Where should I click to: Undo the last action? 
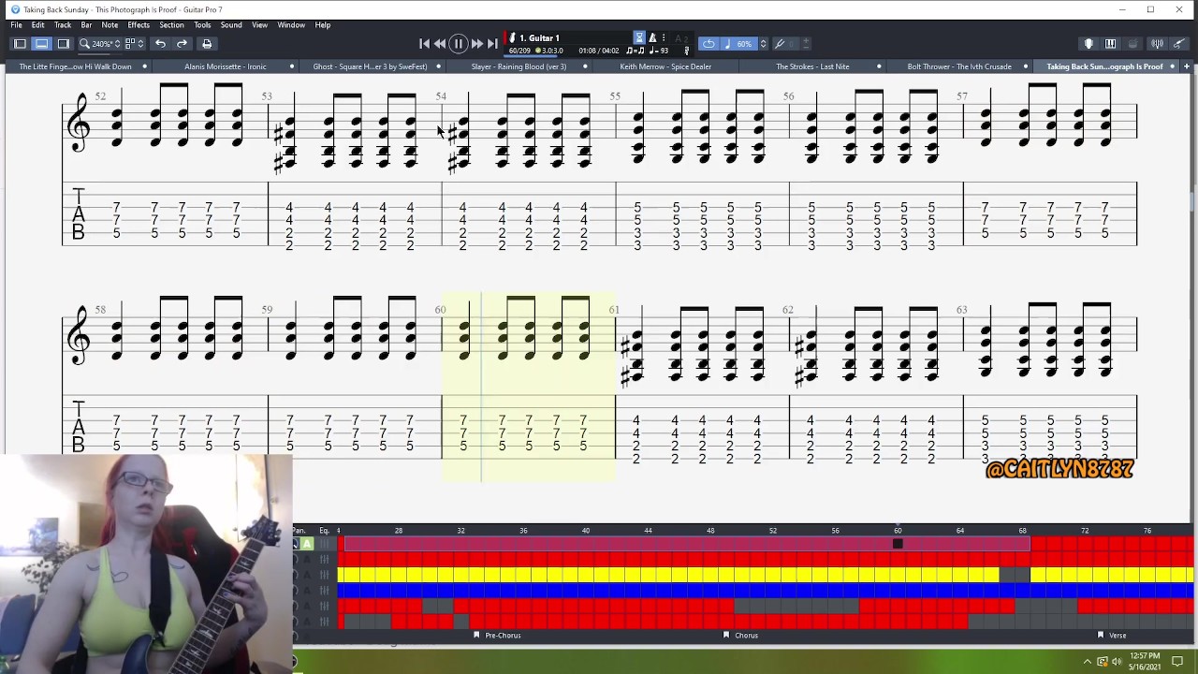click(x=160, y=44)
